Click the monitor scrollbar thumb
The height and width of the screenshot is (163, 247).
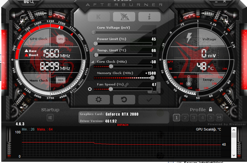[x=234, y=135]
